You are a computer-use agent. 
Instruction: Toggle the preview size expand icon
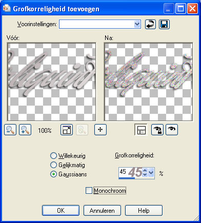click(x=67, y=130)
